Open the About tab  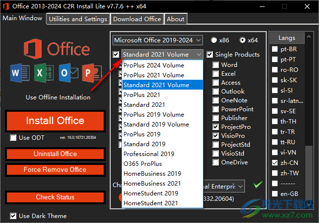pyautogui.click(x=176, y=19)
